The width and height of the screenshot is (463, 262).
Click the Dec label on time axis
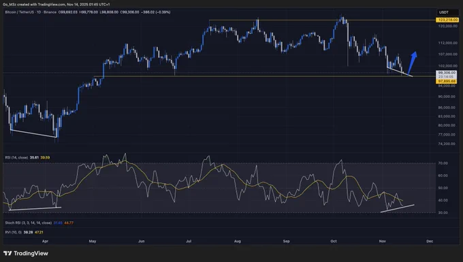point(430,242)
